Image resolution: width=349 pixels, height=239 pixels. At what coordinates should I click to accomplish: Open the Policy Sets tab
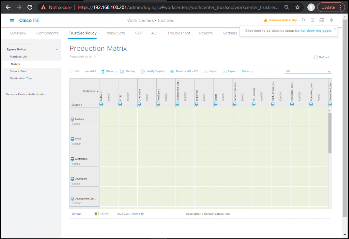coord(115,33)
